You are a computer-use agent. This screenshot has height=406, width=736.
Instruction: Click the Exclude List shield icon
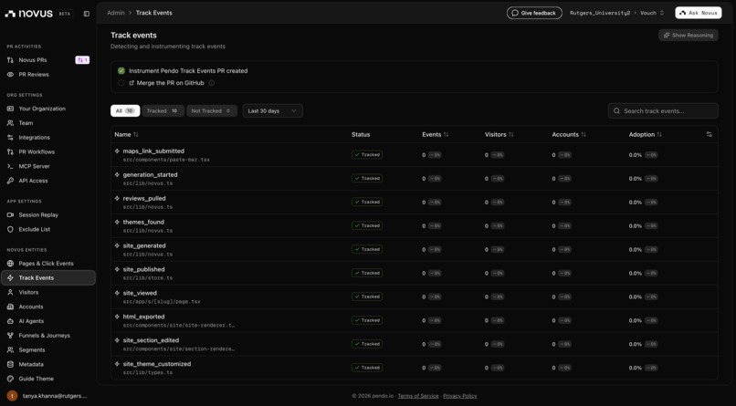tap(10, 229)
